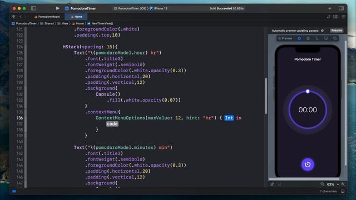Zoom out the preview canvas
The image size is (356, 200).
(x=322, y=184)
